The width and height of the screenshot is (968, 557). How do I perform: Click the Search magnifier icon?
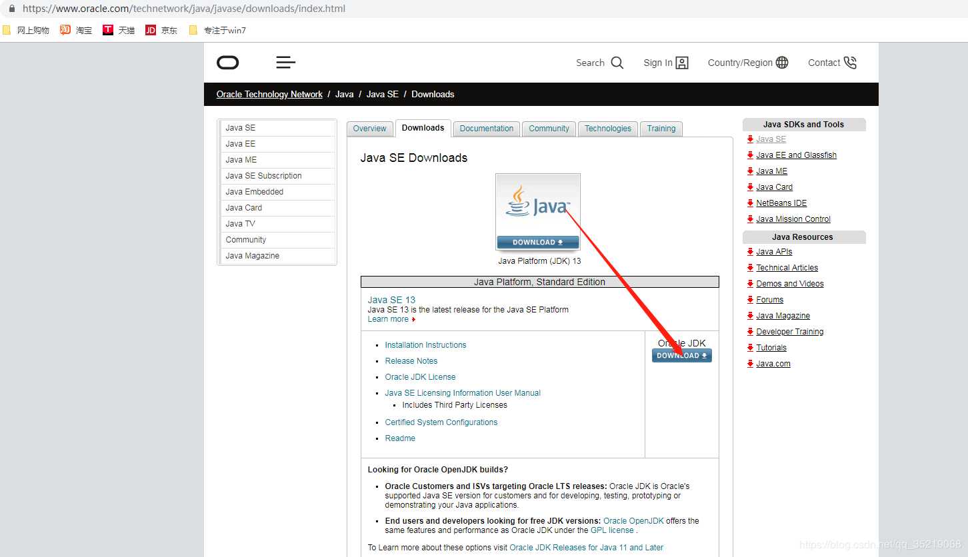click(617, 63)
